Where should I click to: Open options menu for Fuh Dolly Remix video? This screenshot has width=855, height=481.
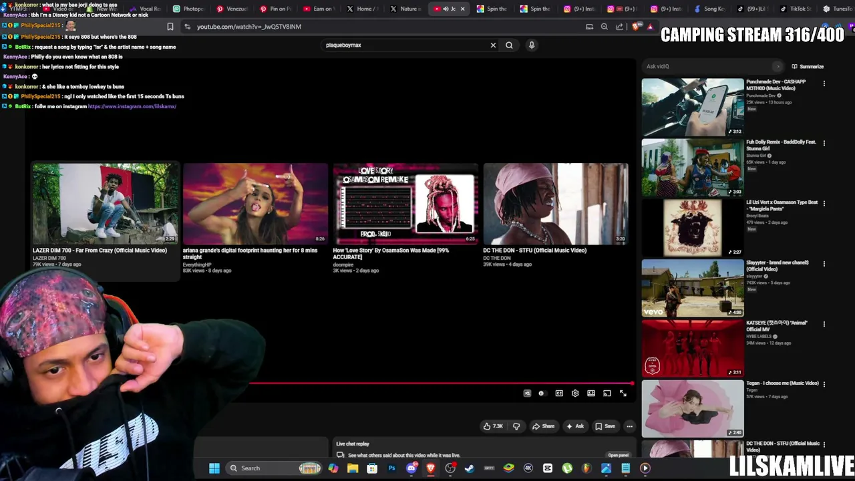[x=824, y=143]
